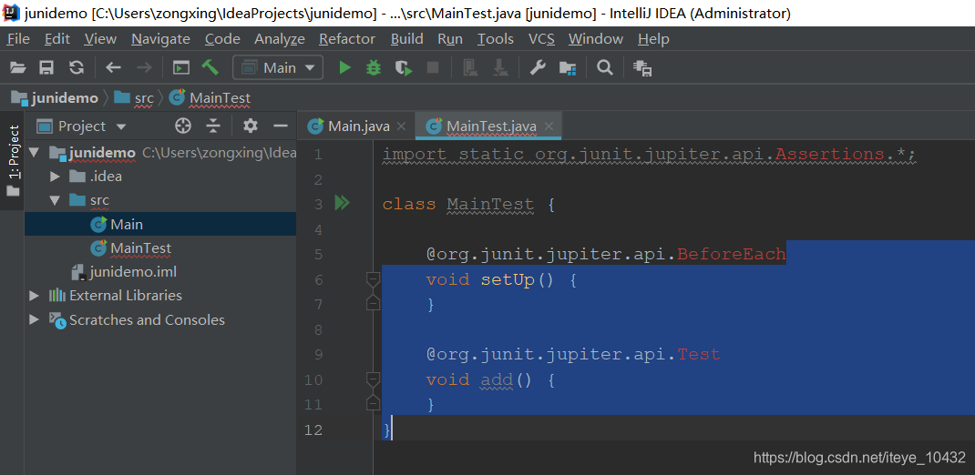975x475 pixels.
Task: Open the Main run configuration dropdown
Action: [278, 67]
